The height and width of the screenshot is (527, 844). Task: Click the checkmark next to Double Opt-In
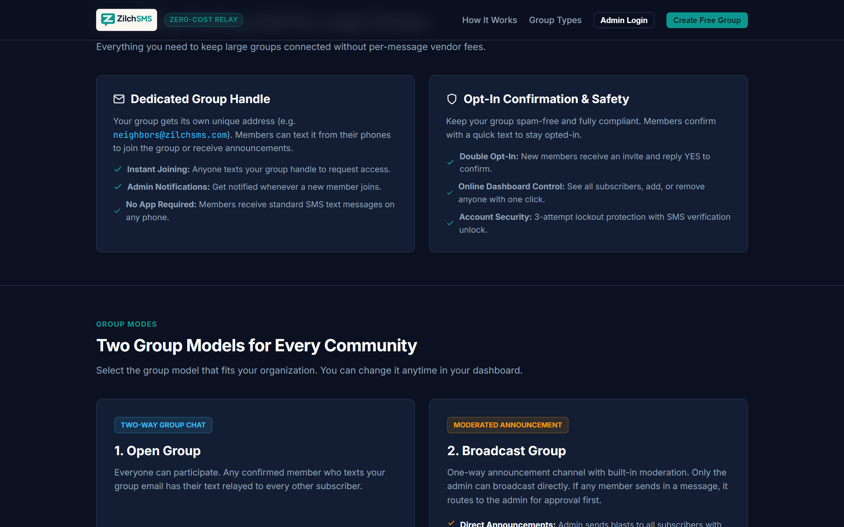point(451,162)
